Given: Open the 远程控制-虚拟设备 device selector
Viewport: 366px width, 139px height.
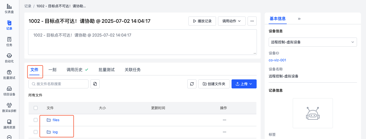Looking at the screenshot, I should pos(313,42).
